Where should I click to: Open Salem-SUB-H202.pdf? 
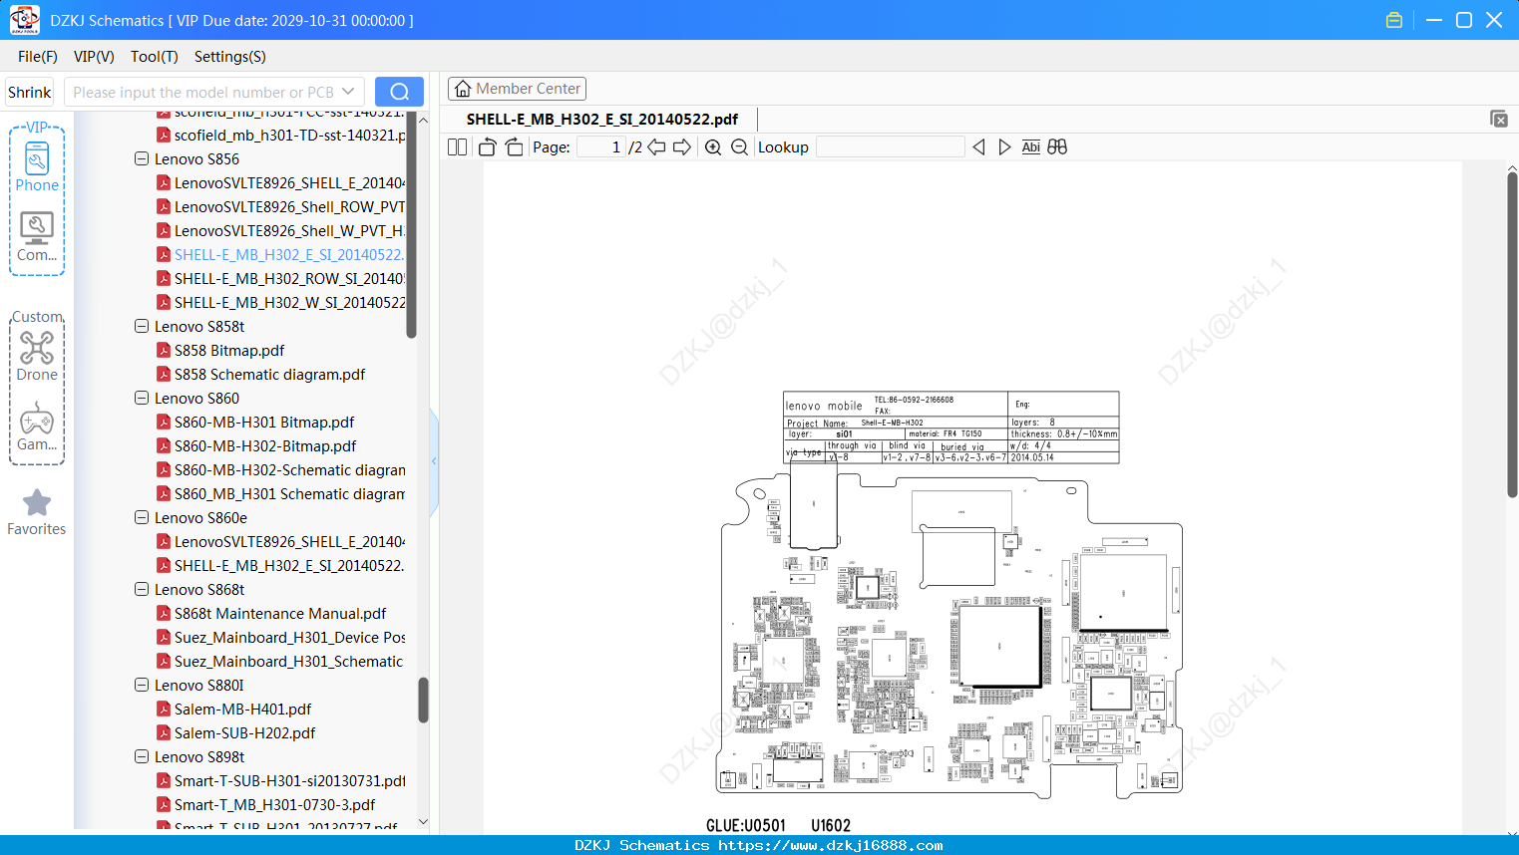pyautogui.click(x=244, y=733)
